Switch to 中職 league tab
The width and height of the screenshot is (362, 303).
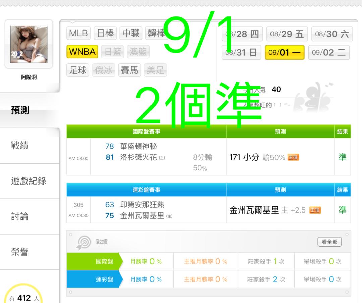click(x=131, y=33)
